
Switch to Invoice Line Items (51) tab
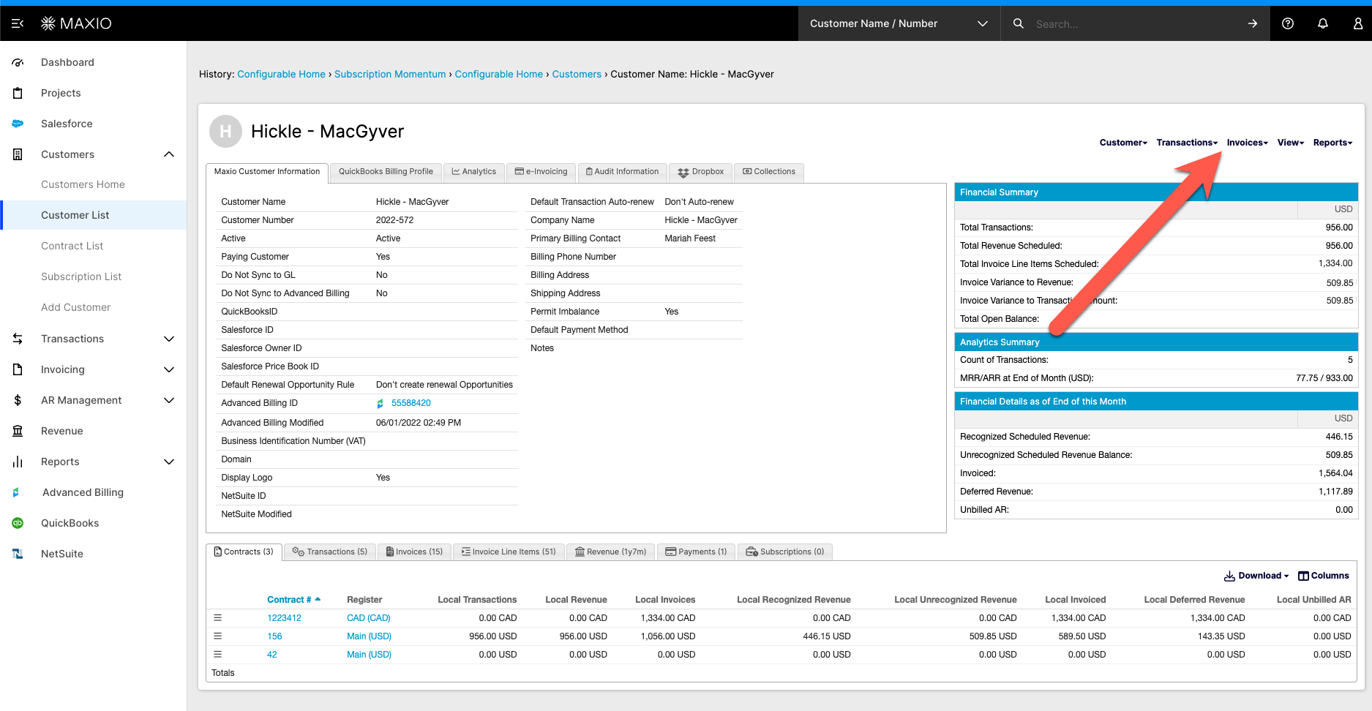[x=509, y=552]
